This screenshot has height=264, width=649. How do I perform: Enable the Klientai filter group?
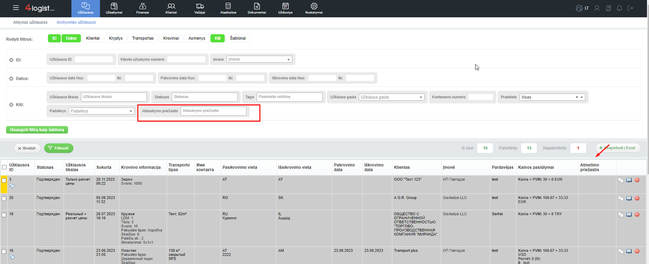click(x=93, y=38)
